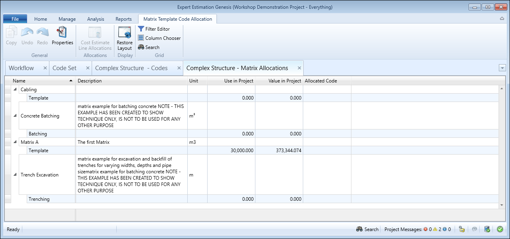Screen dimensions: 510x239
Task: Collapse the Trench Excavation row
Action: 15,175
